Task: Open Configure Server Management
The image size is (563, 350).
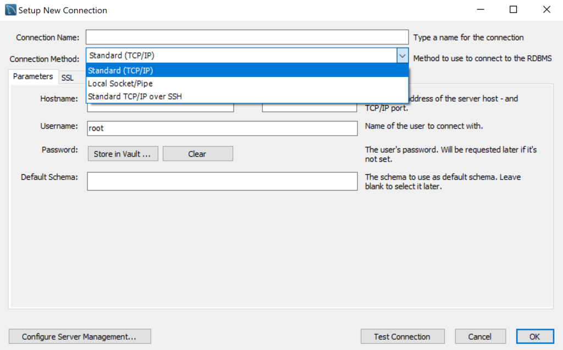Action: (x=80, y=336)
